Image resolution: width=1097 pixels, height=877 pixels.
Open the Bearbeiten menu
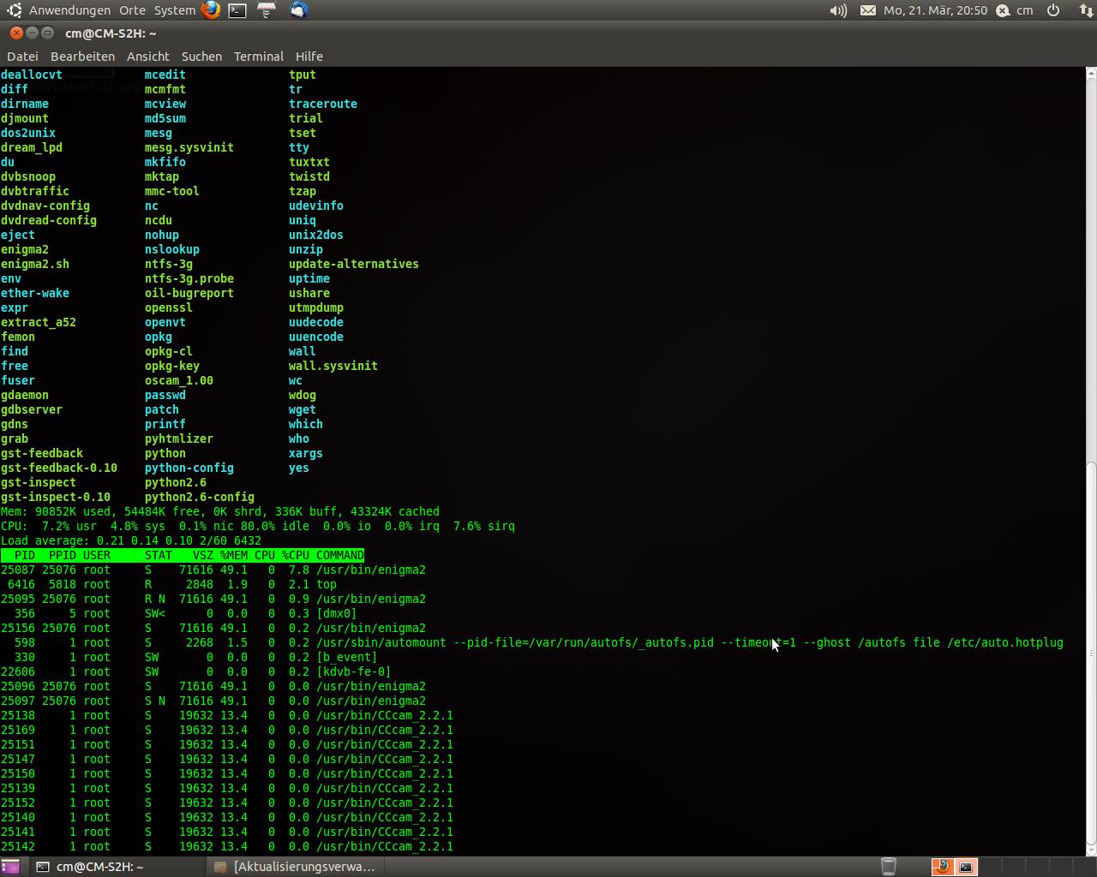click(82, 57)
